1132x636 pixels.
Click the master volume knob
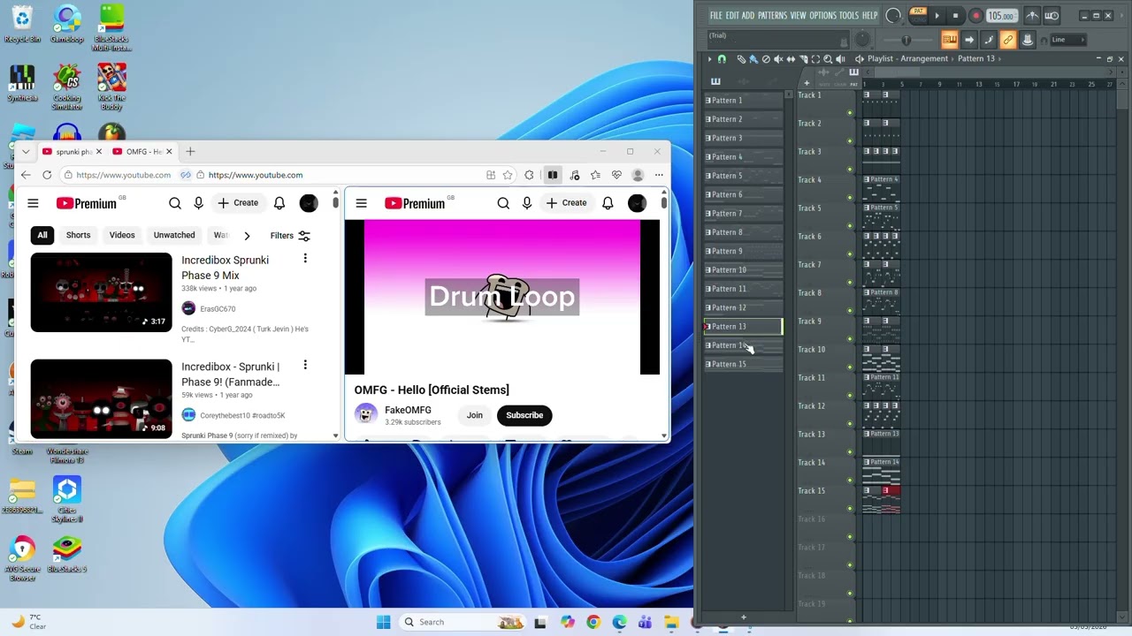pyautogui.click(x=893, y=15)
